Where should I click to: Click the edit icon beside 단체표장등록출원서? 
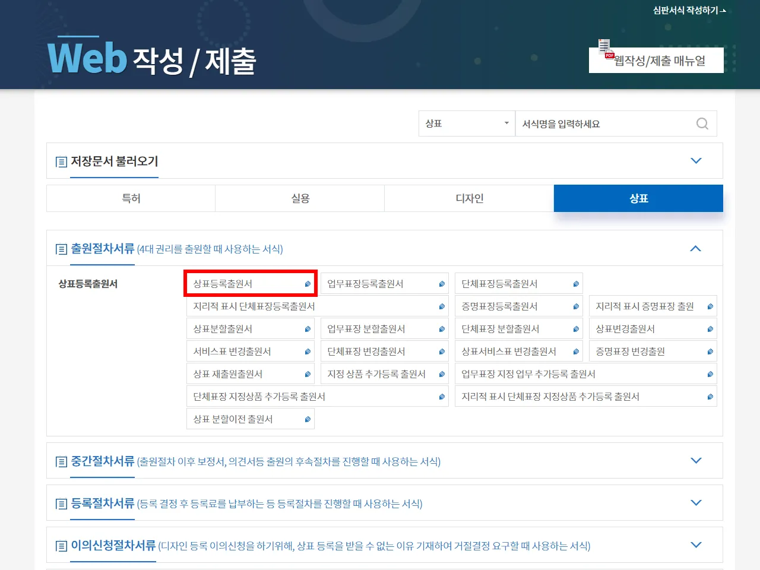(x=576, y=284)
